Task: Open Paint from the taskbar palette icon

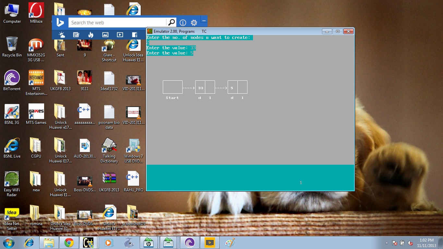Action: (x=230, y=243)
